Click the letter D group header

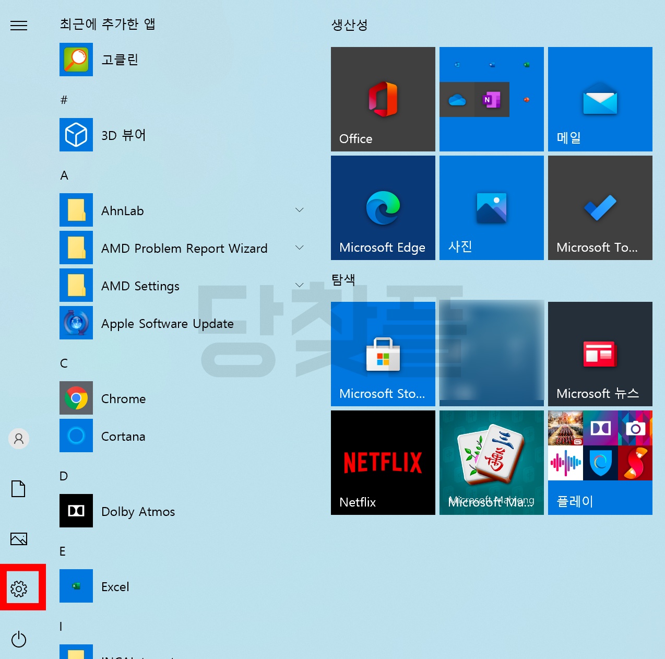pos(64,476)
